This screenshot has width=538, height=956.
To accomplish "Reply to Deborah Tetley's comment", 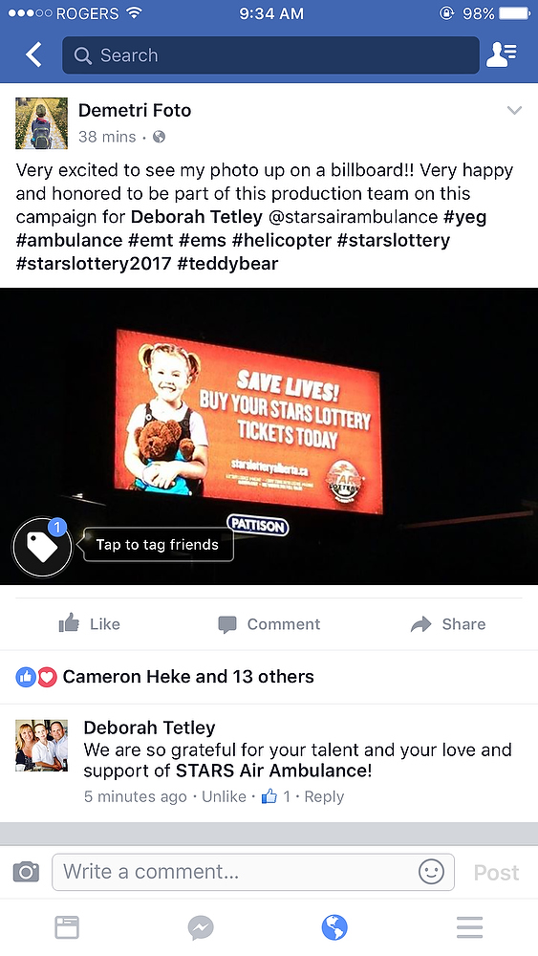I will (324, 797).
